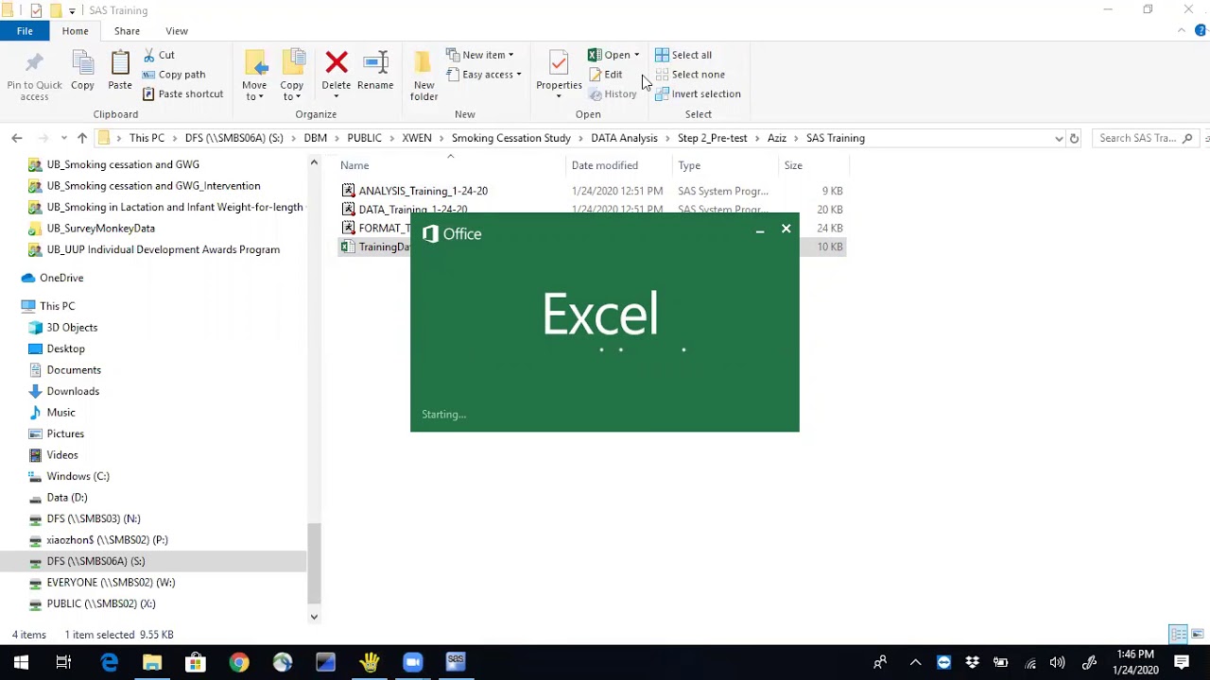Switch to the View ribbon tab
Viewport: 1210px width, 680px height.
(x=177, y=31)
